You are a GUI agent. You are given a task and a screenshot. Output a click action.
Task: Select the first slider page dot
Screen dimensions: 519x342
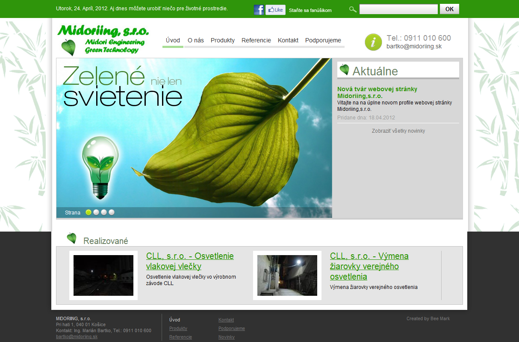point(88,212)
